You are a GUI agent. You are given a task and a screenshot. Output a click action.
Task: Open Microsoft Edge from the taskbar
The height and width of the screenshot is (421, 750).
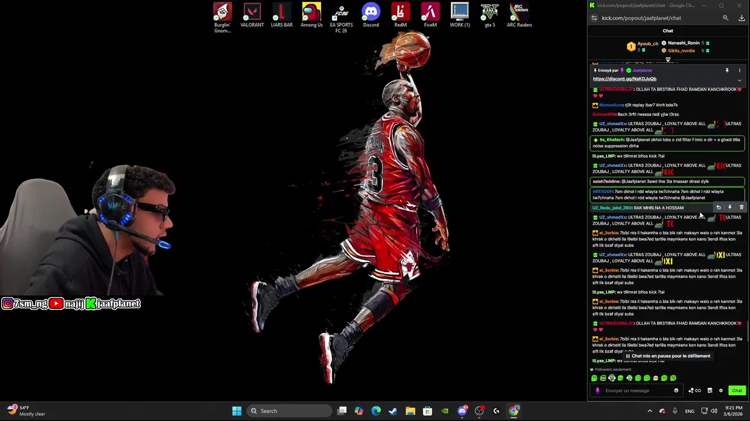(376, 411)
